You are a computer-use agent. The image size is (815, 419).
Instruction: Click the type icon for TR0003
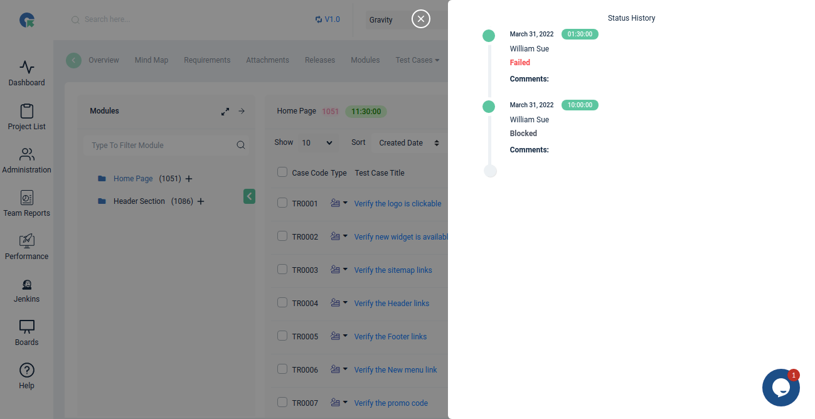335,270
